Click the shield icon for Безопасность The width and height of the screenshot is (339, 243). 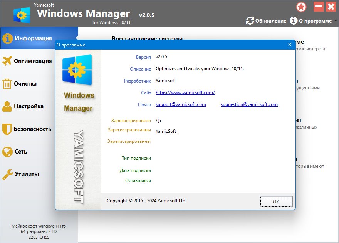click(7, 129)
